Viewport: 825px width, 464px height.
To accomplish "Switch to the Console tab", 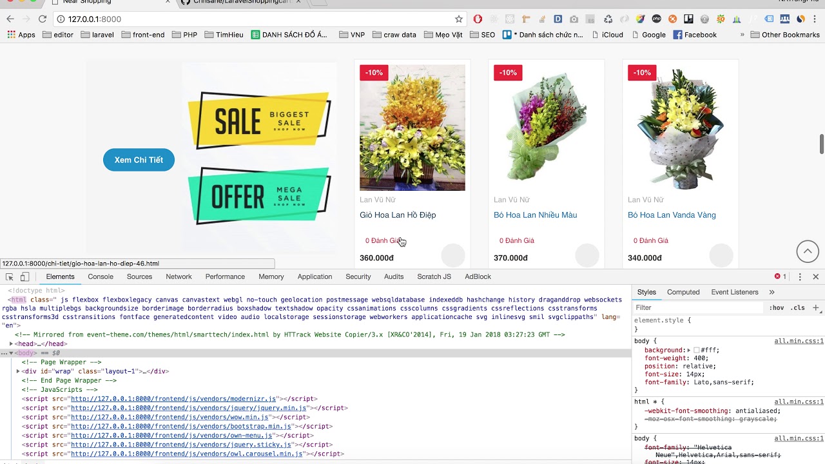I will pos(101,276).
